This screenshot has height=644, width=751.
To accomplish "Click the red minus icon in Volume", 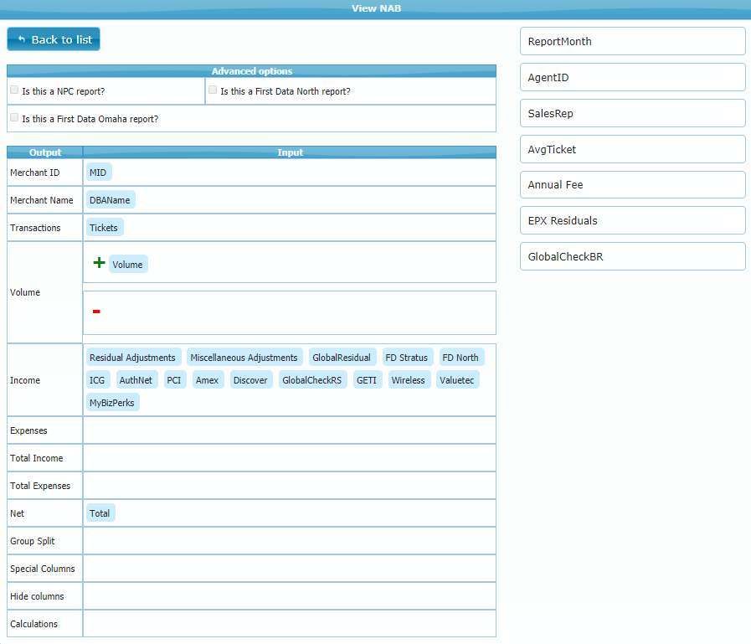I will 96,312.
